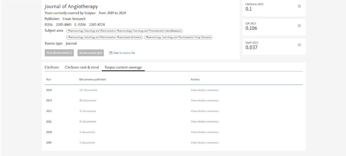The image size is (346, 156).
Task: Open the 5 documents link for 2019
Action: (87, 142)
